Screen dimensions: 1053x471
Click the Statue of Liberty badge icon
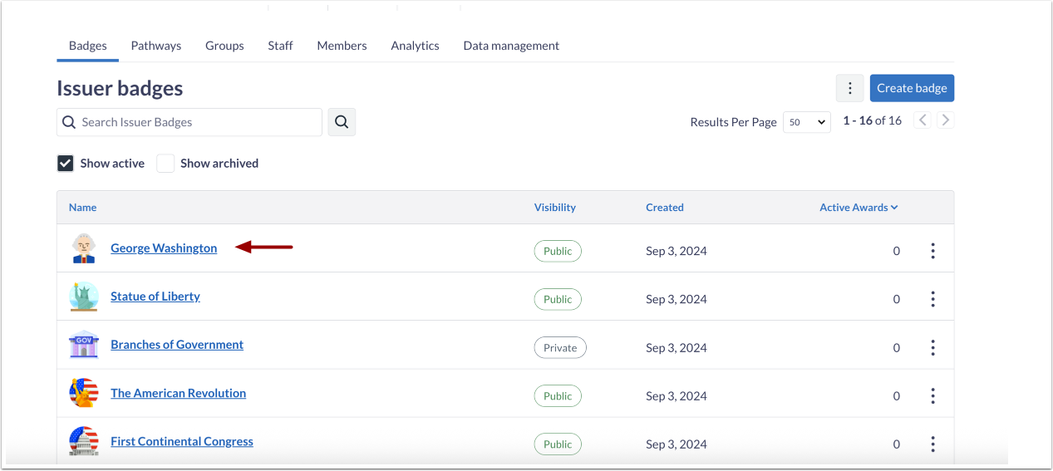tap(83, 297)
